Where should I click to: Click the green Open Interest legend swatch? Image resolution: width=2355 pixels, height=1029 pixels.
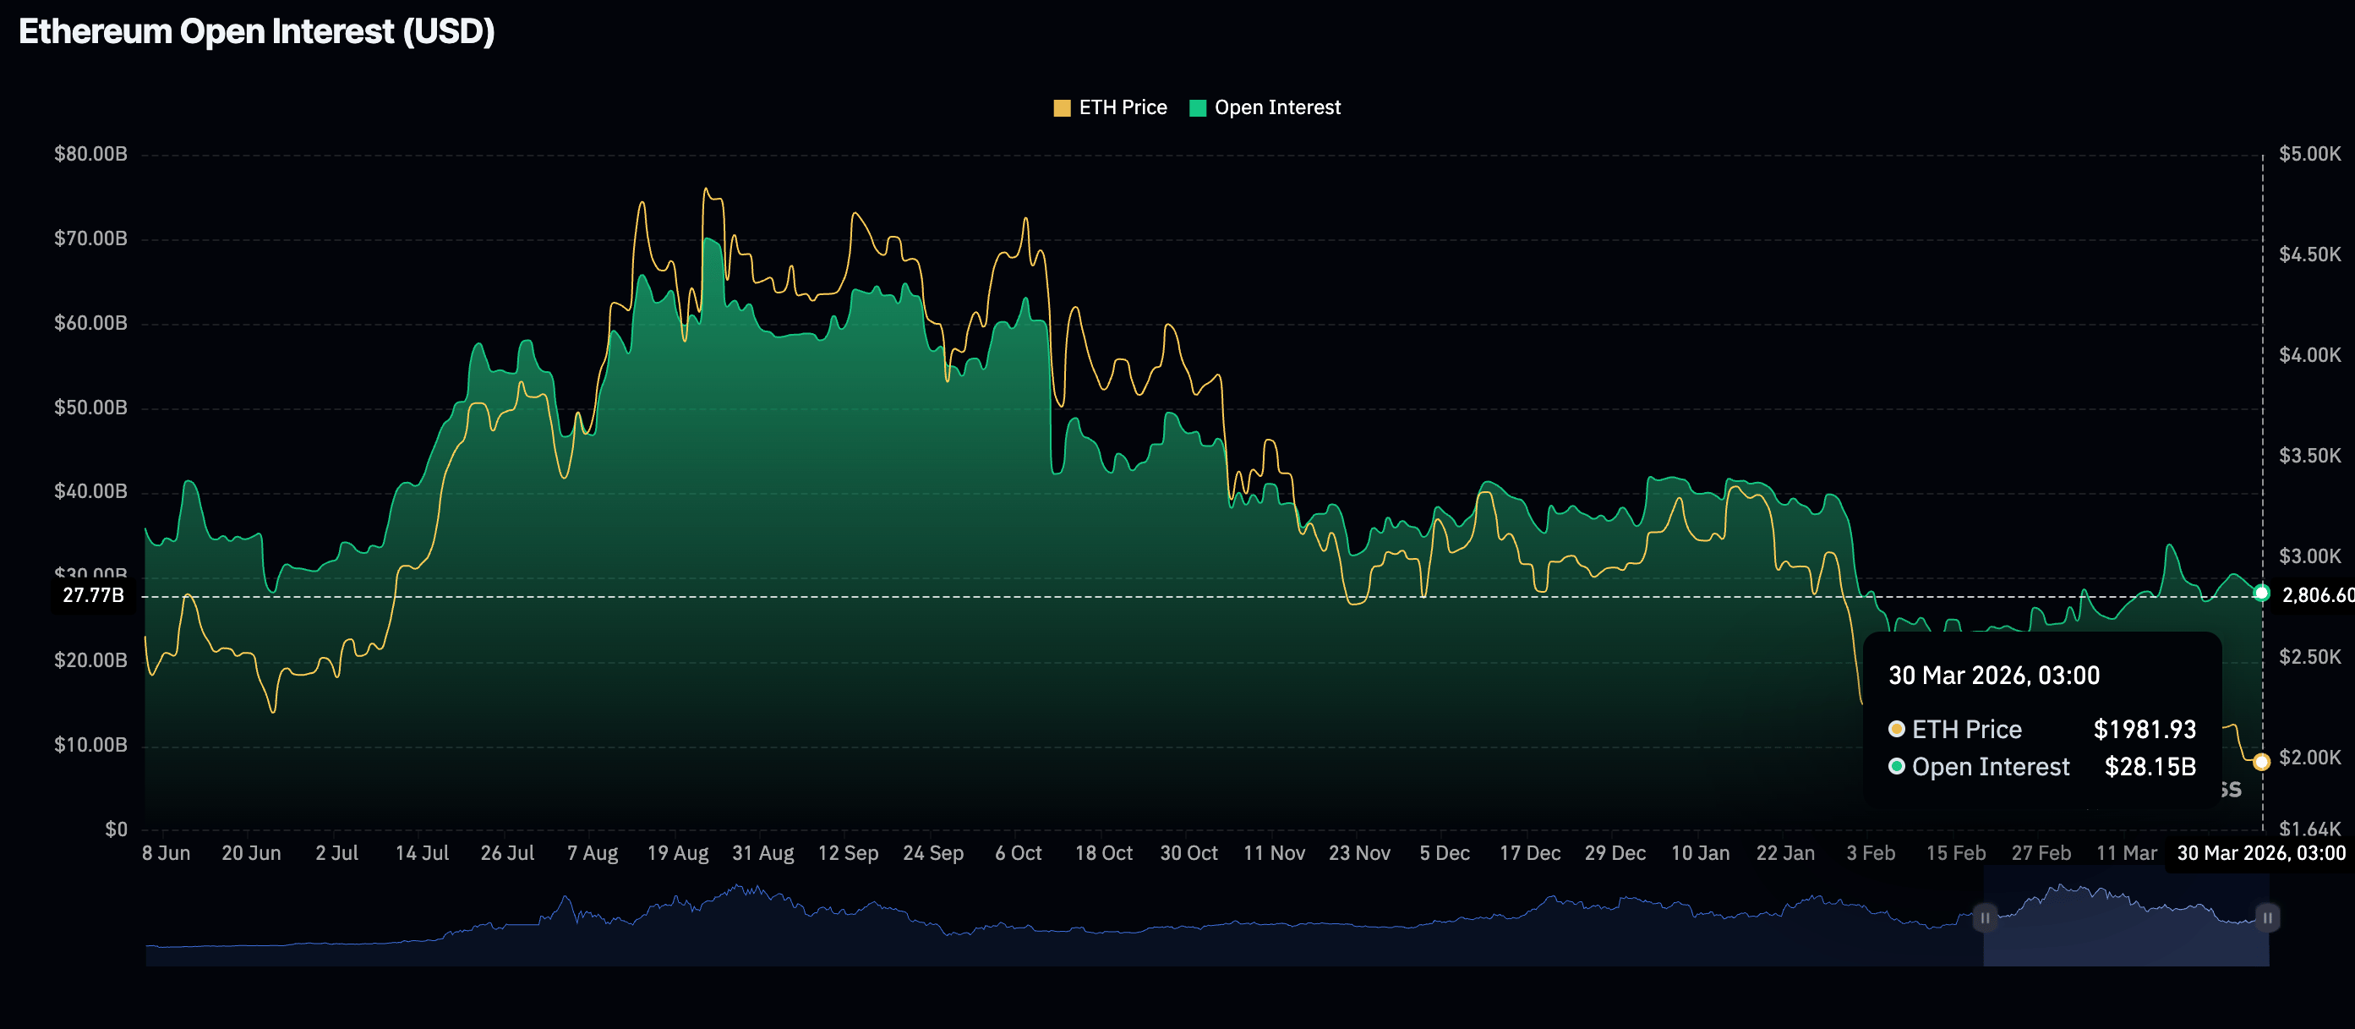[x=1198, y=108]
